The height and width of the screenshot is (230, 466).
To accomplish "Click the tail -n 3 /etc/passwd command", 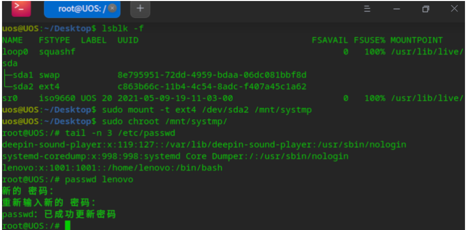I will point(120,134).
